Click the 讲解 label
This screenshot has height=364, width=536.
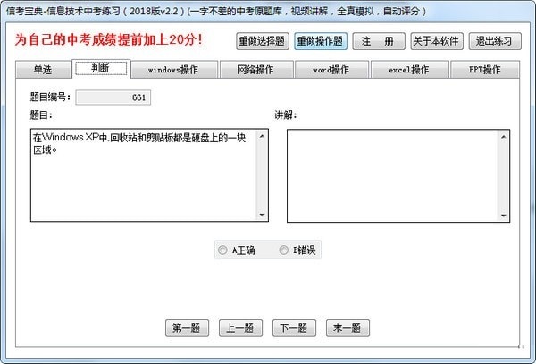click(x=286, y=115)
